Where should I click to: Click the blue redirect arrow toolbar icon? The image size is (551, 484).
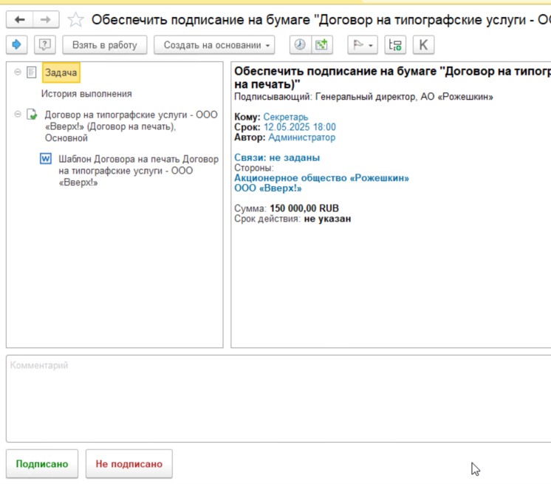[x=17, y=45]
